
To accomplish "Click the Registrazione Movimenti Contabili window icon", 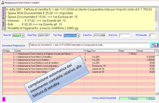I will 3,3.
